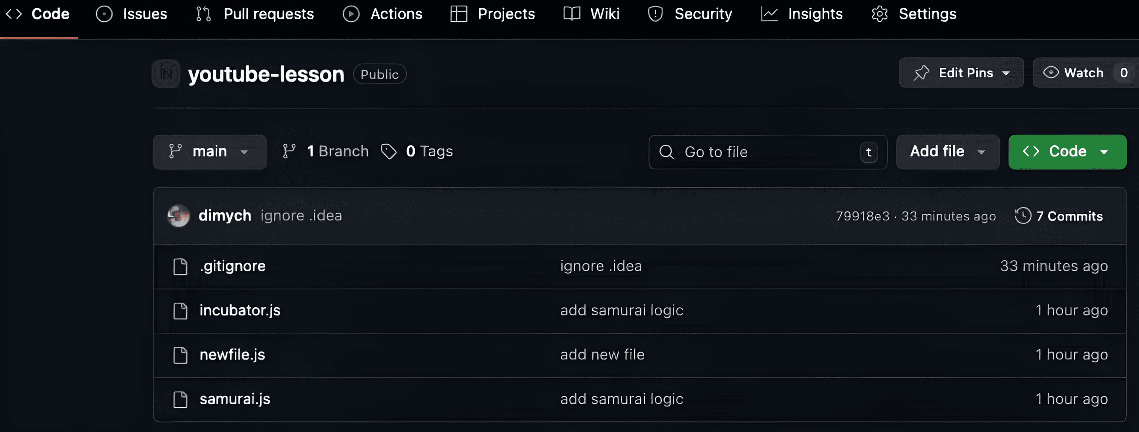This screenshot has height=432, width=1139.
Task: Click the Settings gear icon
Action: coord(879,14)
